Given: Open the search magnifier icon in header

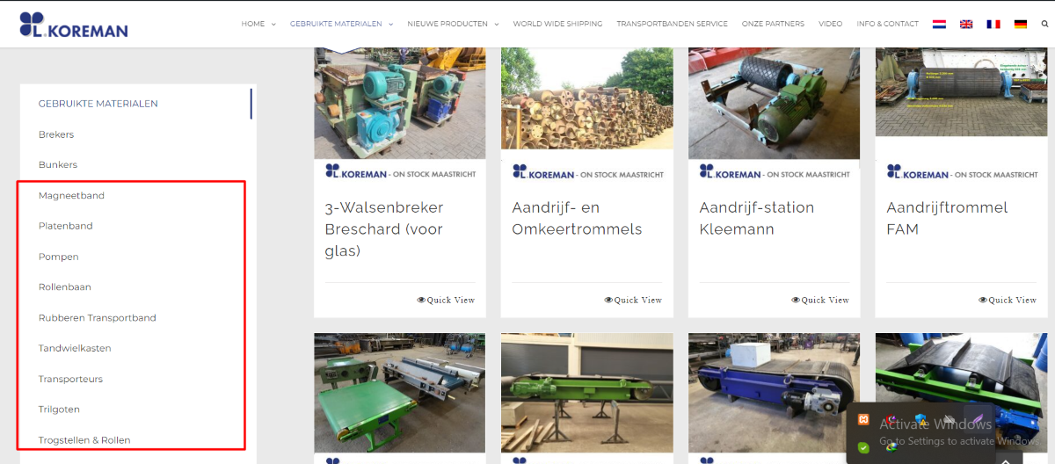Looking at the screenshot, I should click(1044, 24).
